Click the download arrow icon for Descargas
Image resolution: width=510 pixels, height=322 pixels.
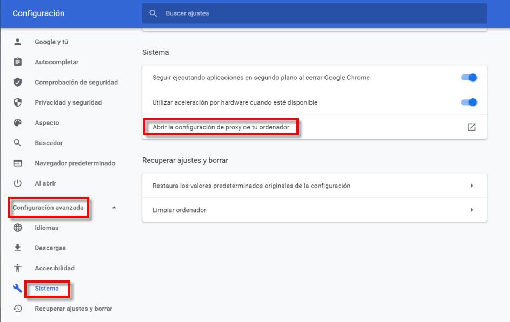point(18,248)
